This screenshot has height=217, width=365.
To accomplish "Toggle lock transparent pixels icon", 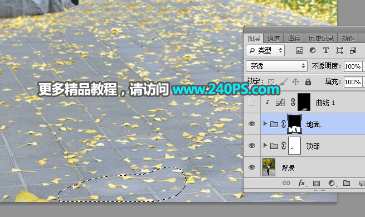I will (271, 82).
